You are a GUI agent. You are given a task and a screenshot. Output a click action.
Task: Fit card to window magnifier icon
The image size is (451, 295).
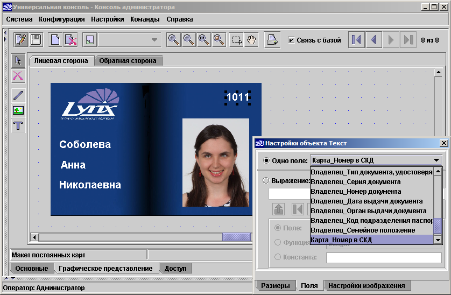[x=219, y=40]
